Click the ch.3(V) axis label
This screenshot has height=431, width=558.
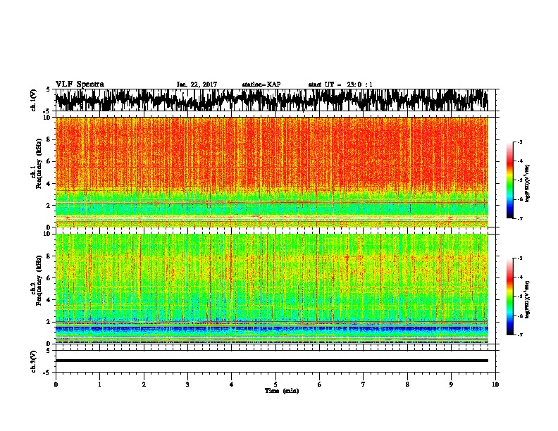click(x=34, y=361)
